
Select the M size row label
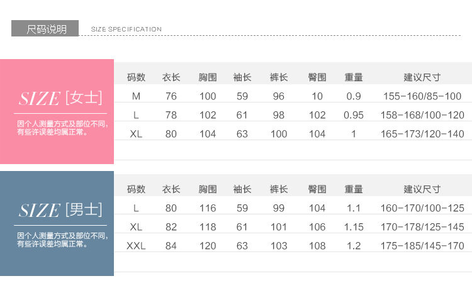tap(136, 96)
